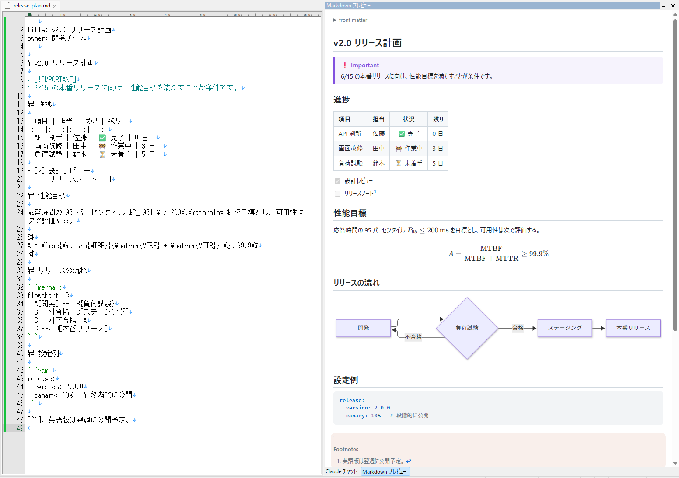
Task: Click the construction emoji in 作業中 cell
Action: pos(399,149)
